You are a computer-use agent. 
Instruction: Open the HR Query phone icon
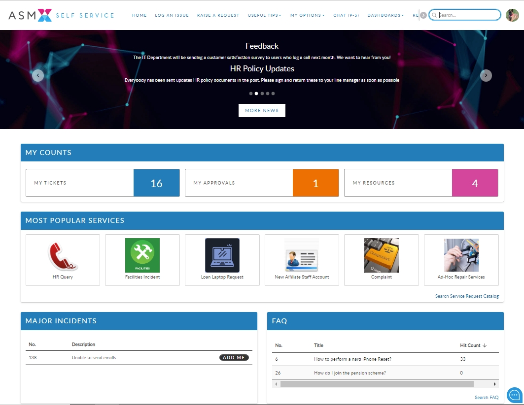tap(63, 256)
